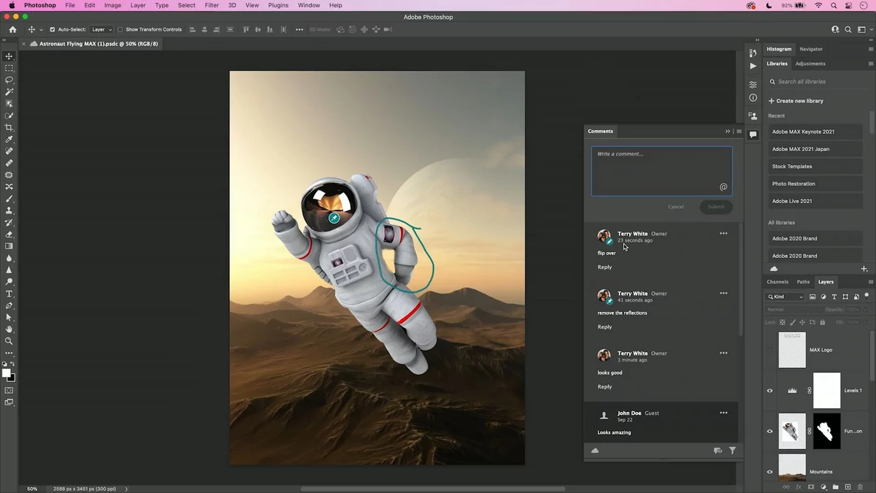Hide the astronaut Fun...on layer
This screenshot has height=493, width=876.
pyautogui.click(x=769, y=431)
